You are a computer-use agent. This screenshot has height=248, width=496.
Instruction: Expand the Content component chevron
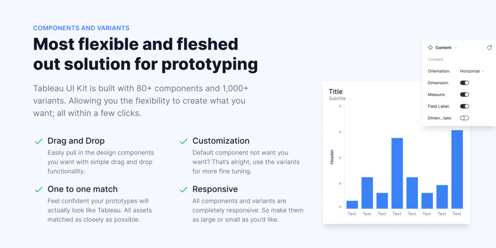point(456,48)
